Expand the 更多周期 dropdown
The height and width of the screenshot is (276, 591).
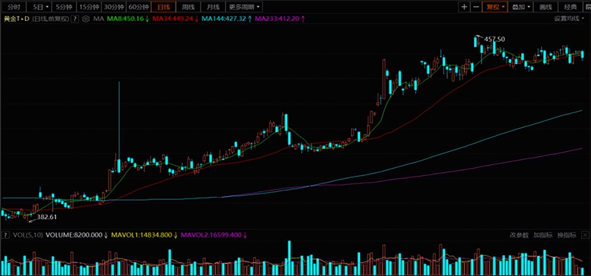point(244,7)
